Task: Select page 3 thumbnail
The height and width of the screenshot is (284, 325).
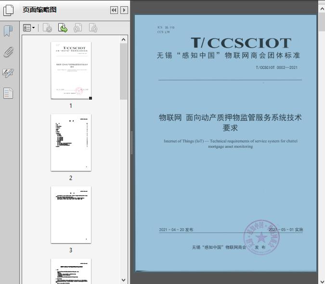Action: 71,215
